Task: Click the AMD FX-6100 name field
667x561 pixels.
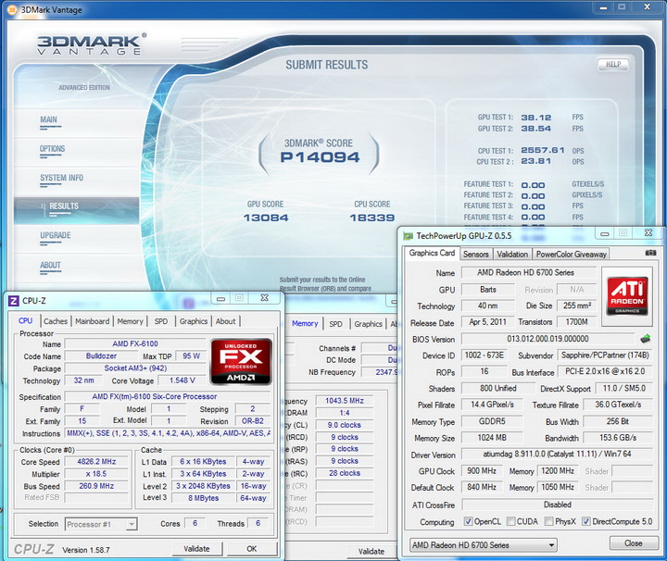Action: click(x=135, y=343)
